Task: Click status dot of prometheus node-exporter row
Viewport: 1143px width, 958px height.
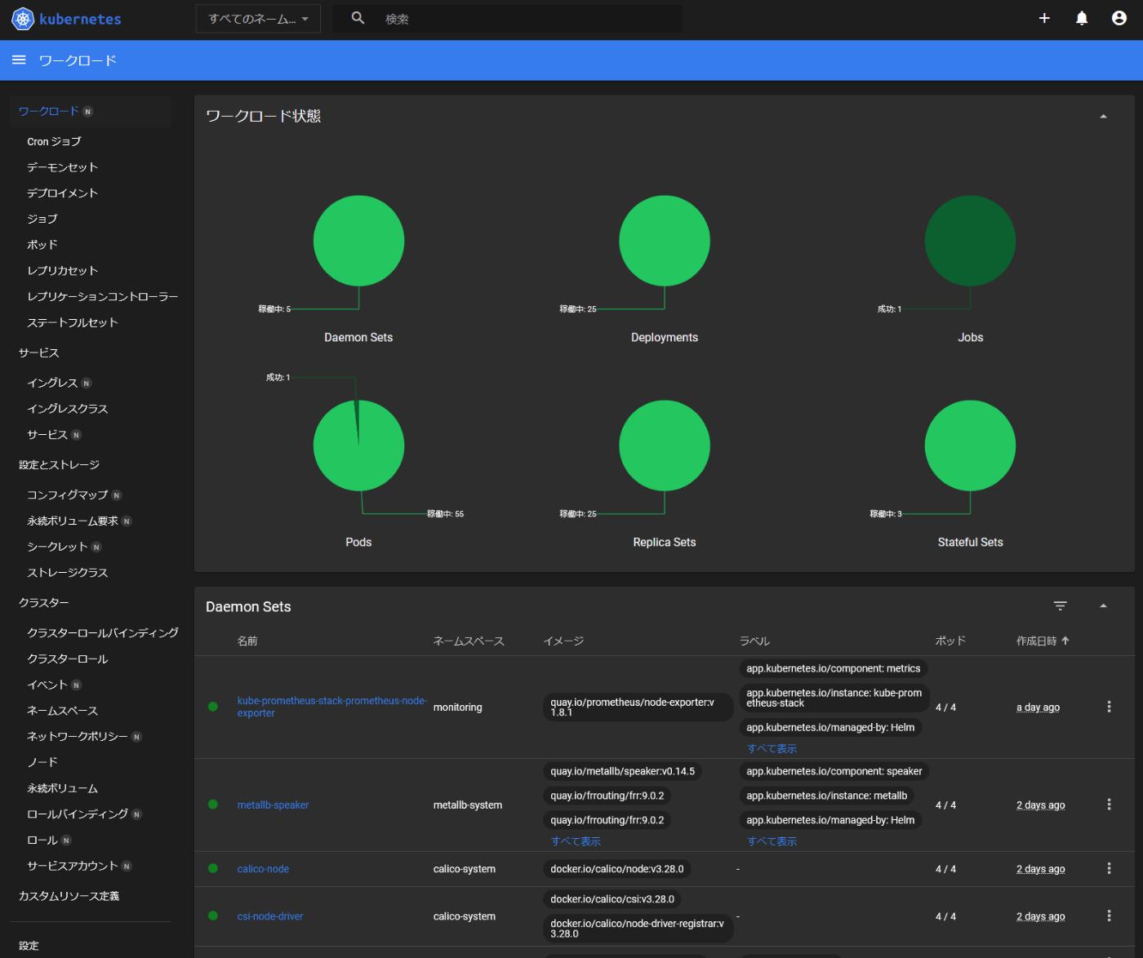Action: pyautogui.click(x=213, y=707)
